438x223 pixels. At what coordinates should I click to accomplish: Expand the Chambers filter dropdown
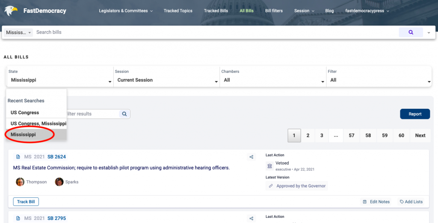click(x=272, y=80)
